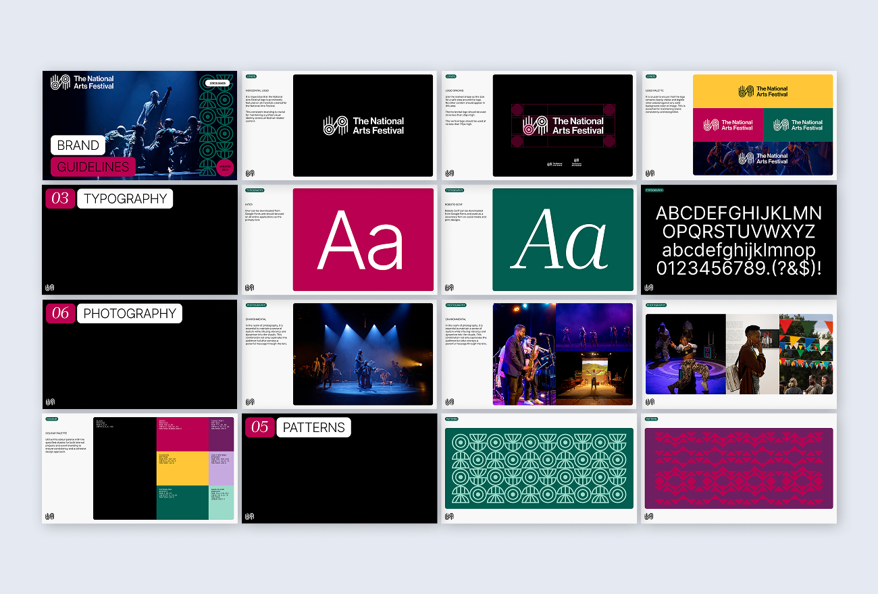Click the '0123456789.(?&$)!' numerals line
The width and height of the screenshot is (878, 594).
click(739, 269)
